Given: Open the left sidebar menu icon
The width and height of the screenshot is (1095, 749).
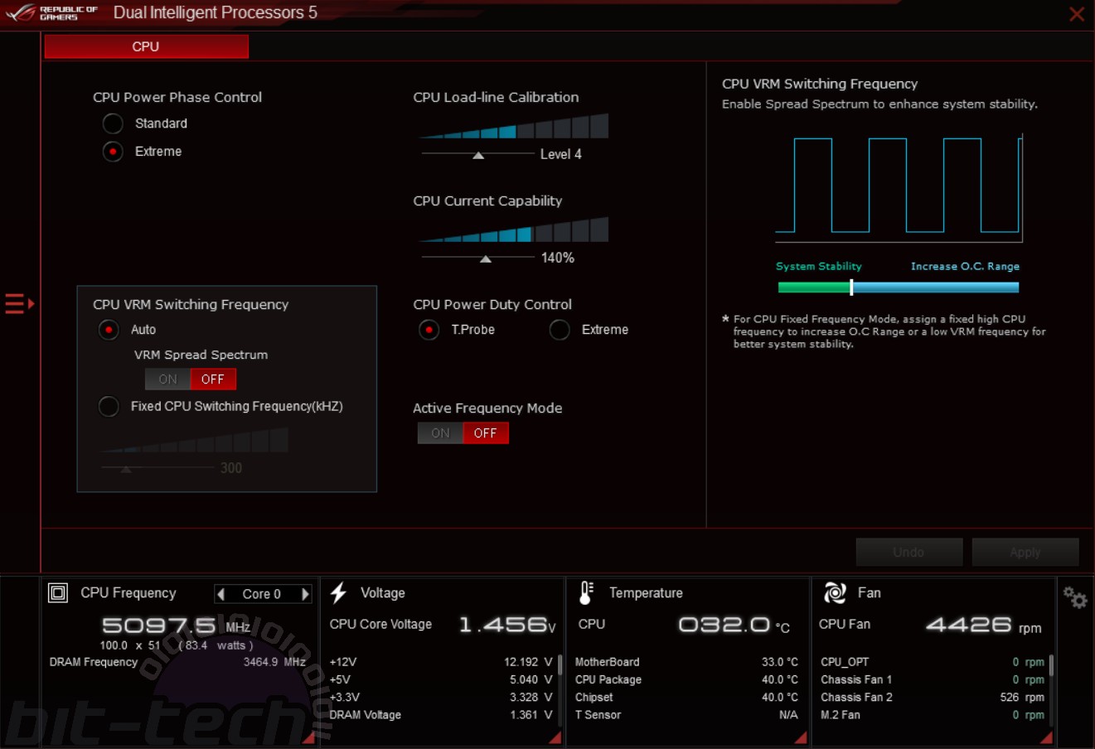Looking at the screenshot, I should [19, 304].
